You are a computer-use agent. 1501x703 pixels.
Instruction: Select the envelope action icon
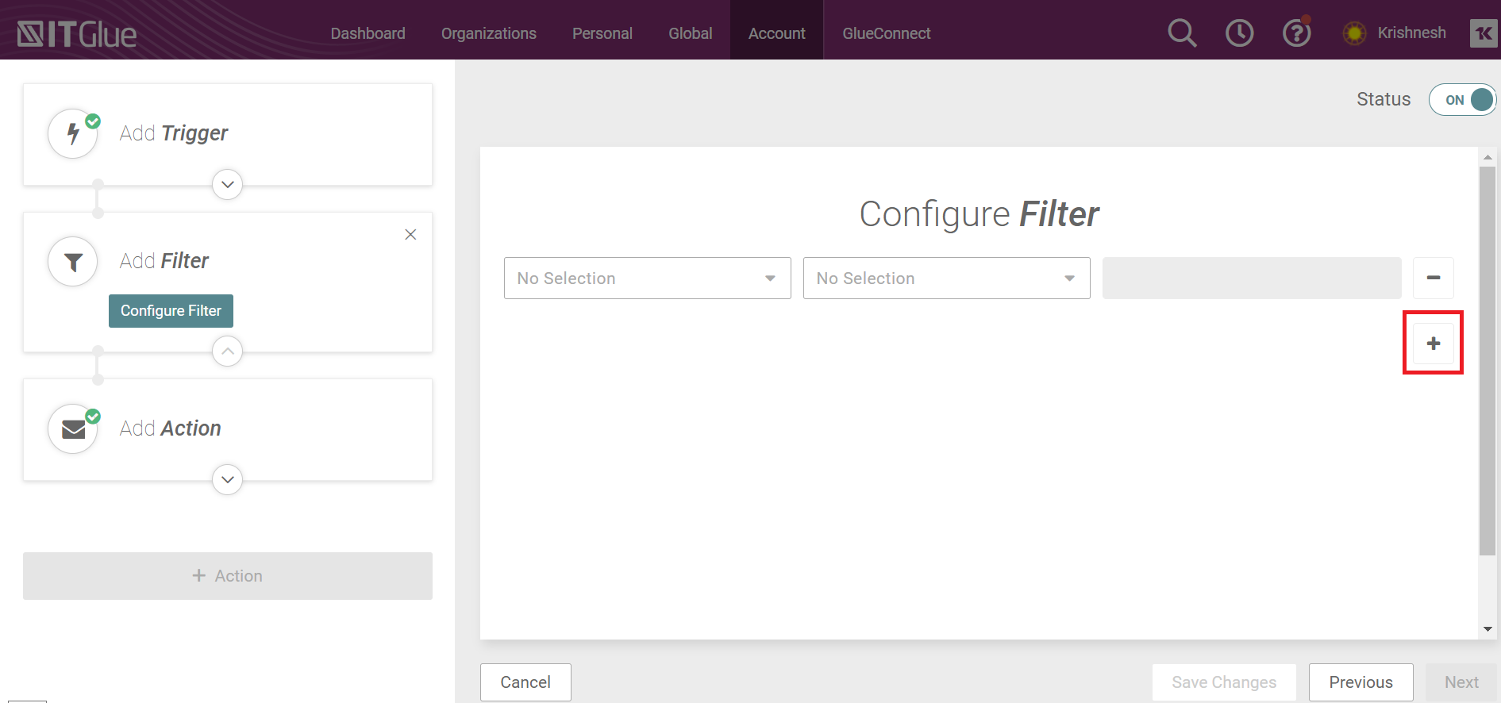click(73, 428)
